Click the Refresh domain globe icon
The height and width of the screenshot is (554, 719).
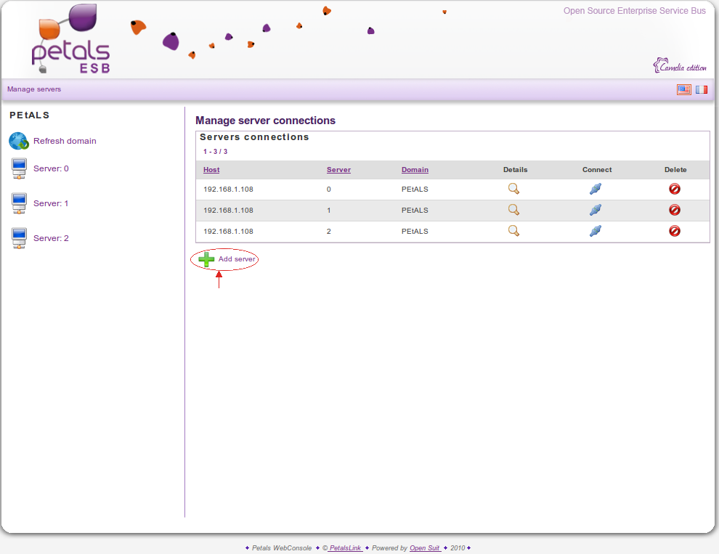pos(18,141)
